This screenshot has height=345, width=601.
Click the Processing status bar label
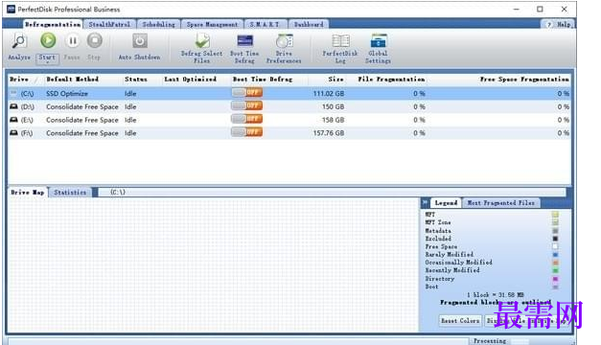(490, 341)
